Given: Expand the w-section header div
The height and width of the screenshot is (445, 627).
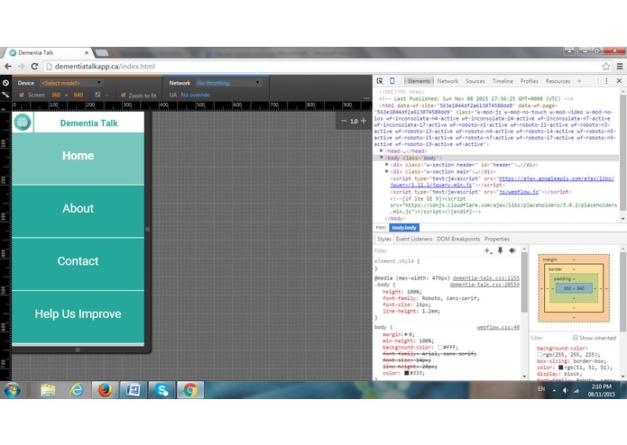Looking at the screenshot, I should (x=387, y=165).
